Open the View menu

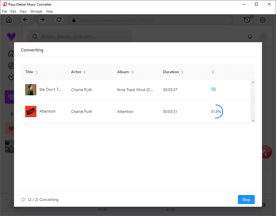23,11
